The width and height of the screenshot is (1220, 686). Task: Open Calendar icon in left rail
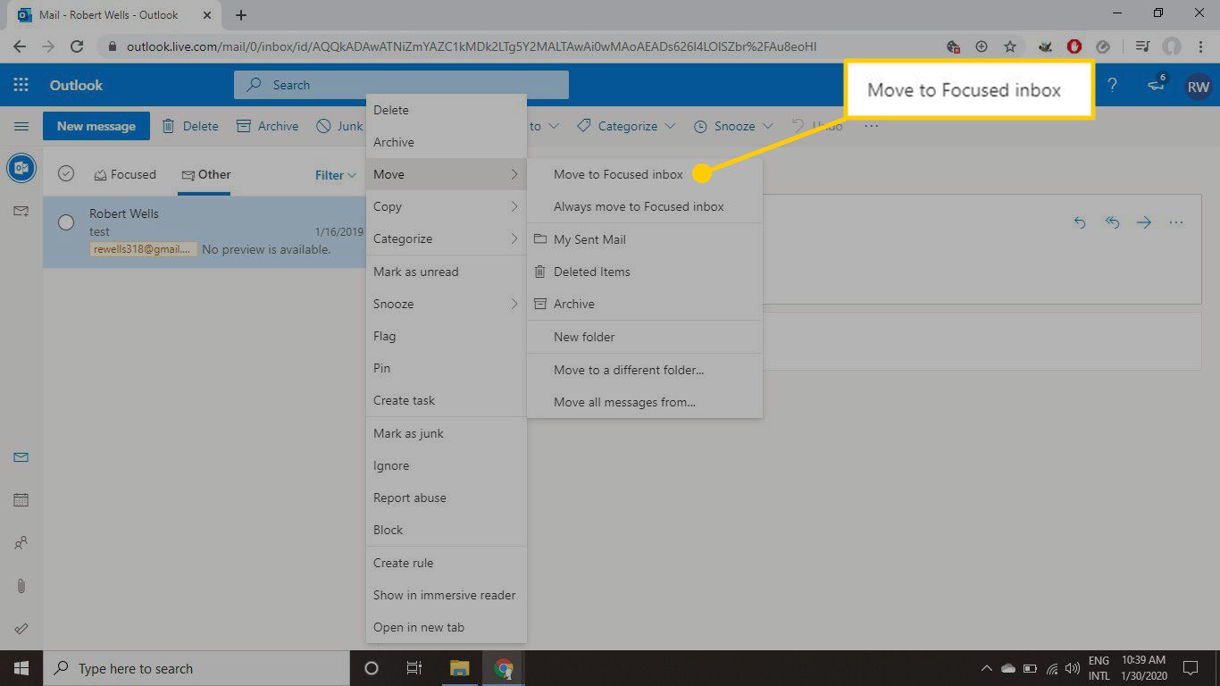tap(21, 500)
